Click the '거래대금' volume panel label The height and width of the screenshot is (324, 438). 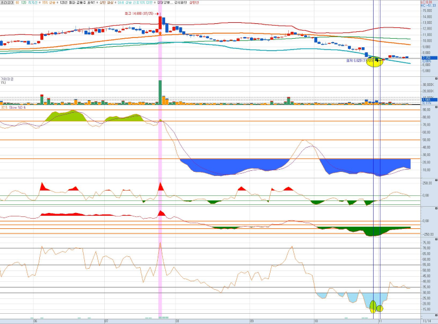coord(7,79)
